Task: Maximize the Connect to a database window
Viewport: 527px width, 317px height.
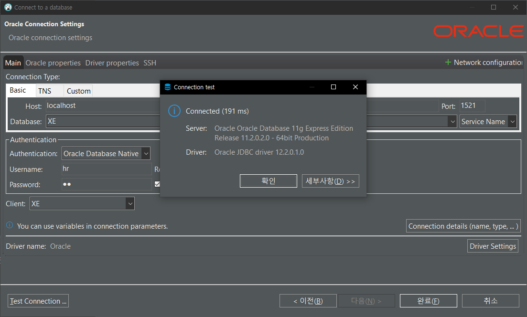Action: (494, 7)
